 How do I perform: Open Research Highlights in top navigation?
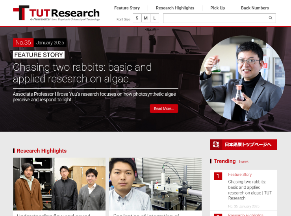(x=175, y=8)
